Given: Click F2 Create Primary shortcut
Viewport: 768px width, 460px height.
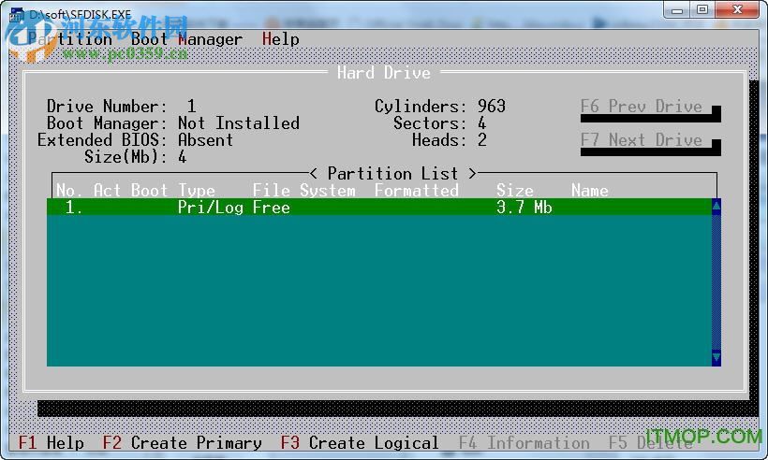Looking at the screenshot, I should coord(183,443).
